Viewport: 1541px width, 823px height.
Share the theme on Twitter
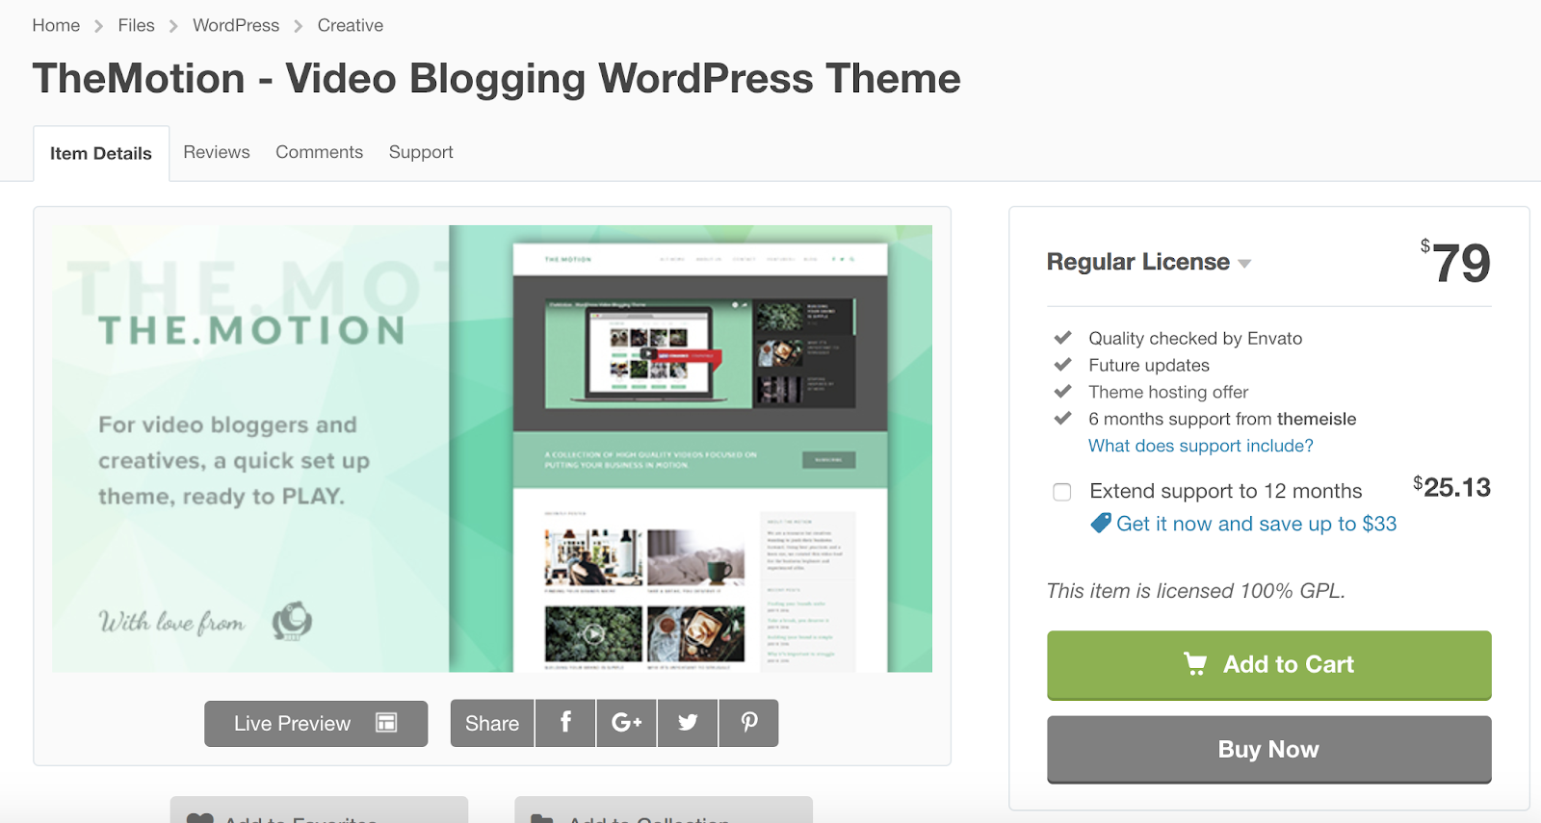(688, 723)
